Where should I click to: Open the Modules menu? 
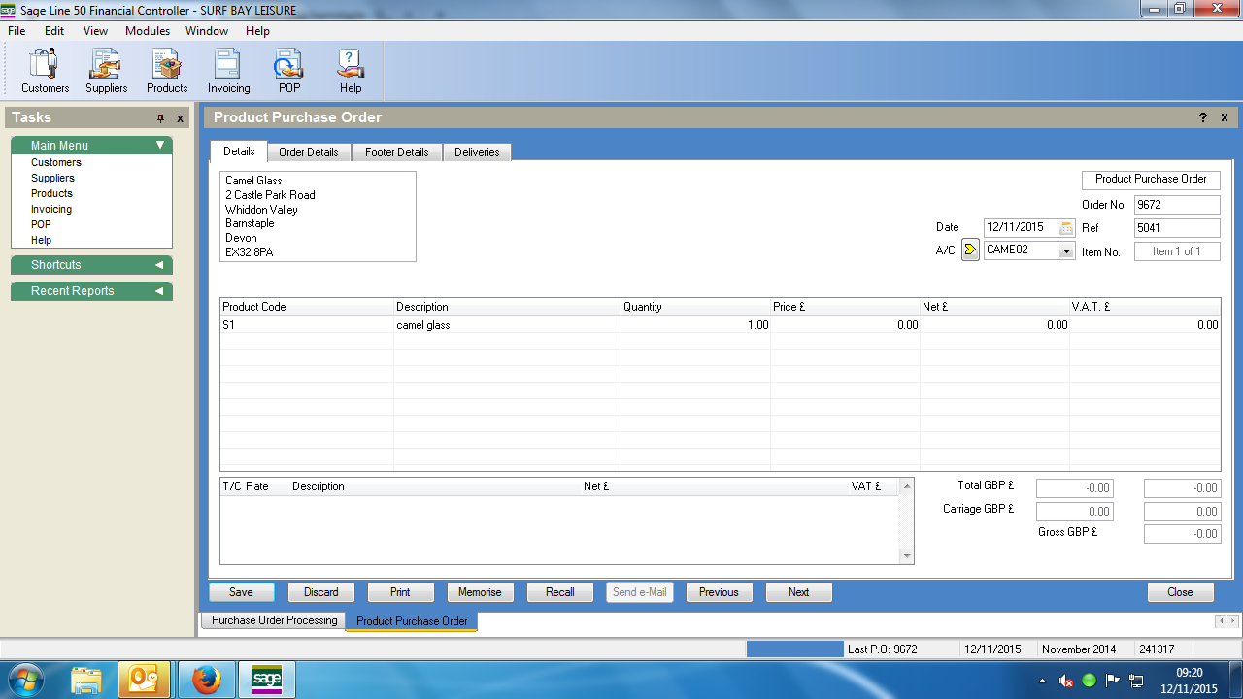point(148,31)
